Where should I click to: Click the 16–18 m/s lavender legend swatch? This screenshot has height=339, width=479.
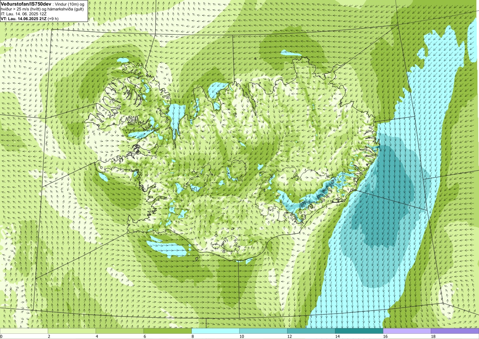(407, 331)
